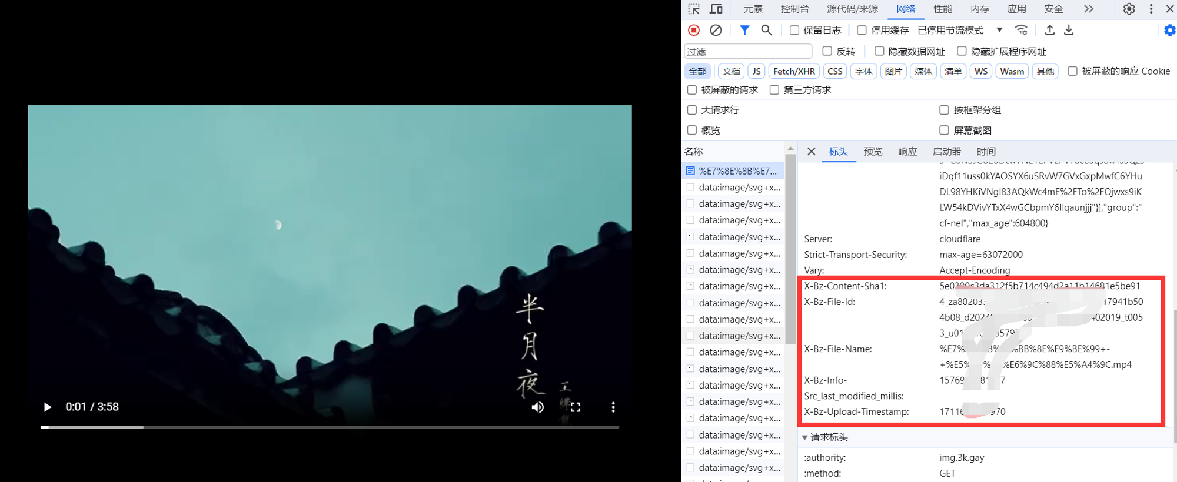Enter fullscreen on the video player
This screenshot has height=482, width=1177.
[x=576, y=407]
